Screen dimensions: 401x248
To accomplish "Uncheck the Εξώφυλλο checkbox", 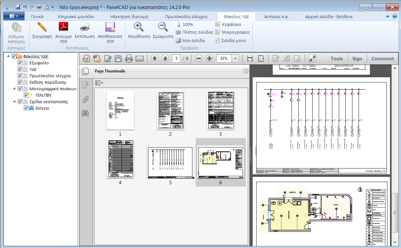I will pyautogui.click(x=20, y=63).
